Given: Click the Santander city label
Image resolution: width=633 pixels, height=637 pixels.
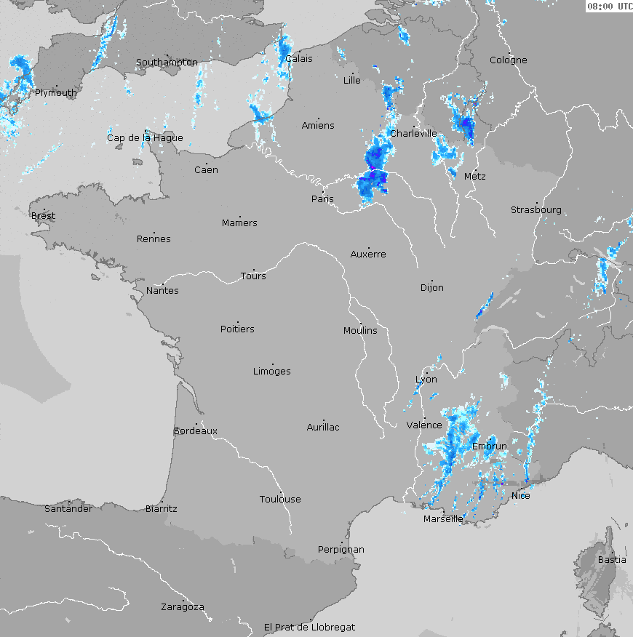Looking at the screenshot, I should point(68,508).
